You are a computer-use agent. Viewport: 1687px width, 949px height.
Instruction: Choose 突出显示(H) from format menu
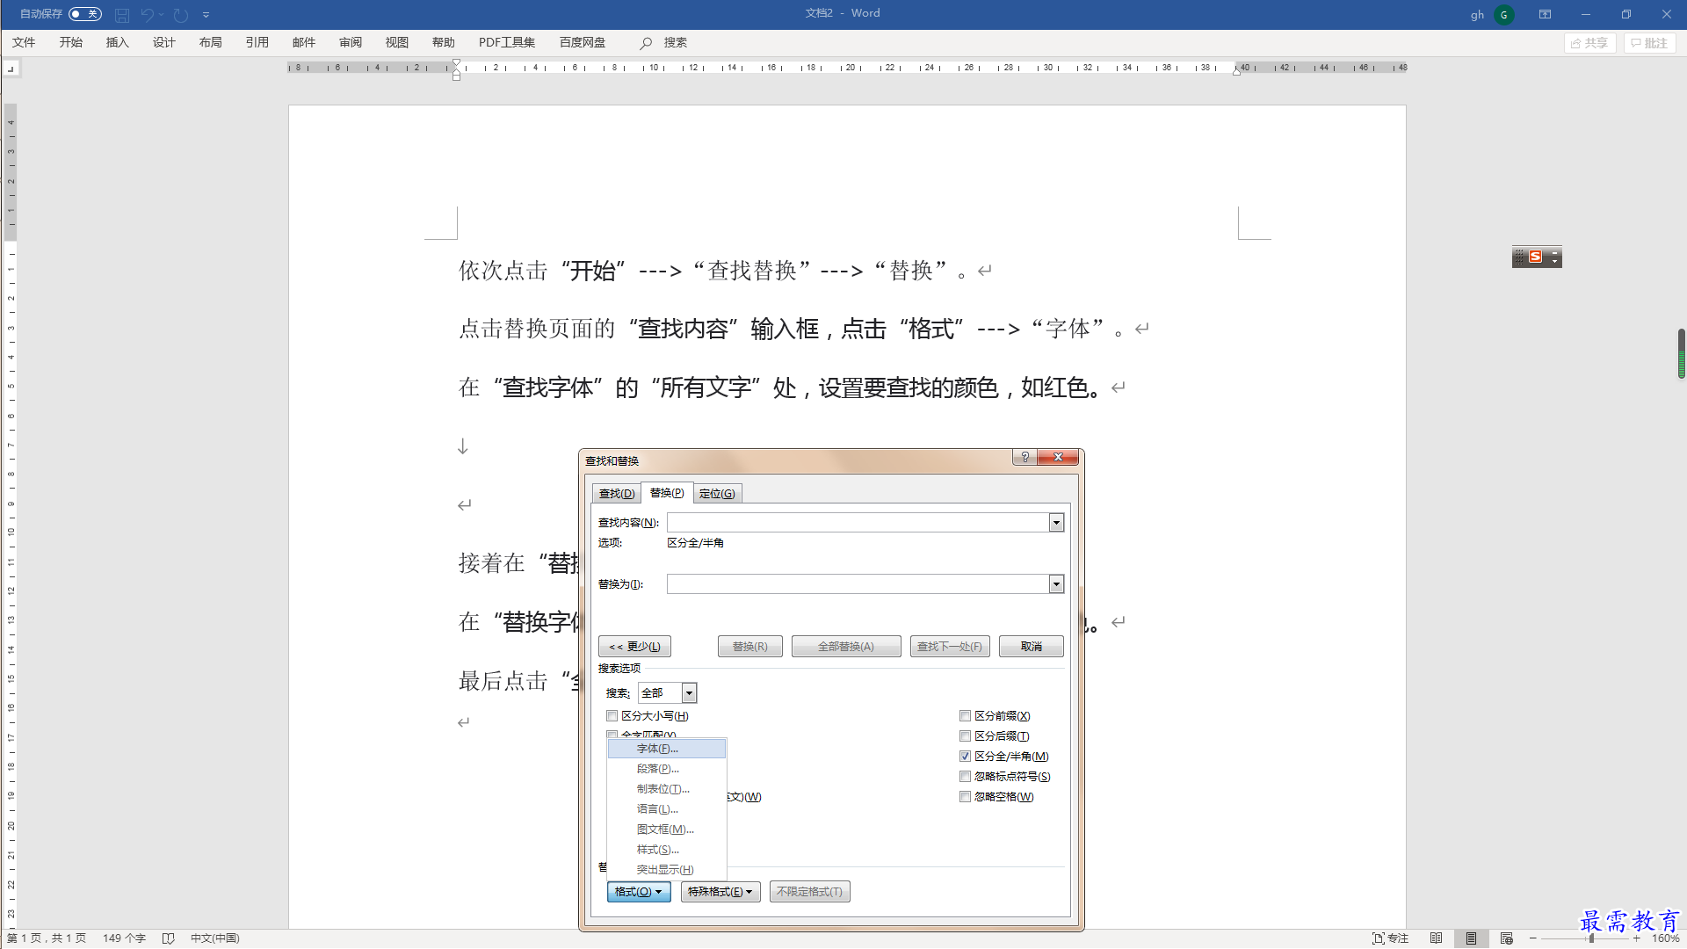pyautogui.click(x=667, y=870)
